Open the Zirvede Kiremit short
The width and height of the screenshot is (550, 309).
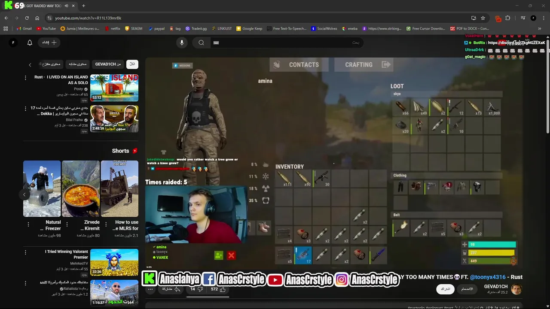coord(80,188)
